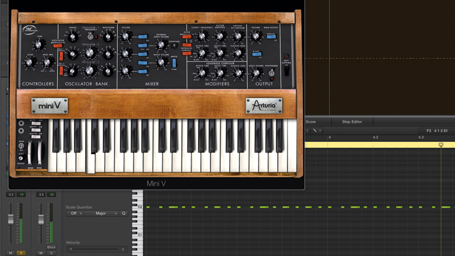Toggle External Input mixer switch
The height and width of the screenshot is (256, 455).
(x=142, y=46)
